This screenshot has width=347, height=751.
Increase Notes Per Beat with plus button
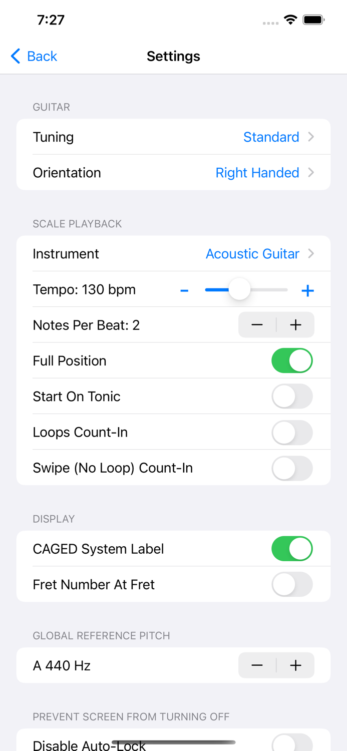click(x=295, y=324)
